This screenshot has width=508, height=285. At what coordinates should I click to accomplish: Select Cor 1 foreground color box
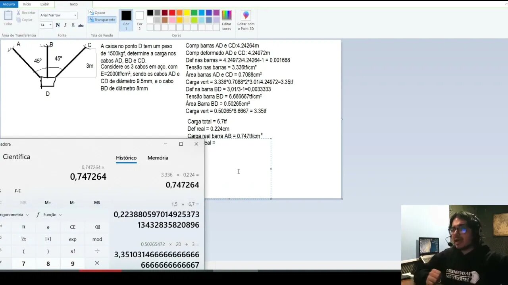point(126,20)
